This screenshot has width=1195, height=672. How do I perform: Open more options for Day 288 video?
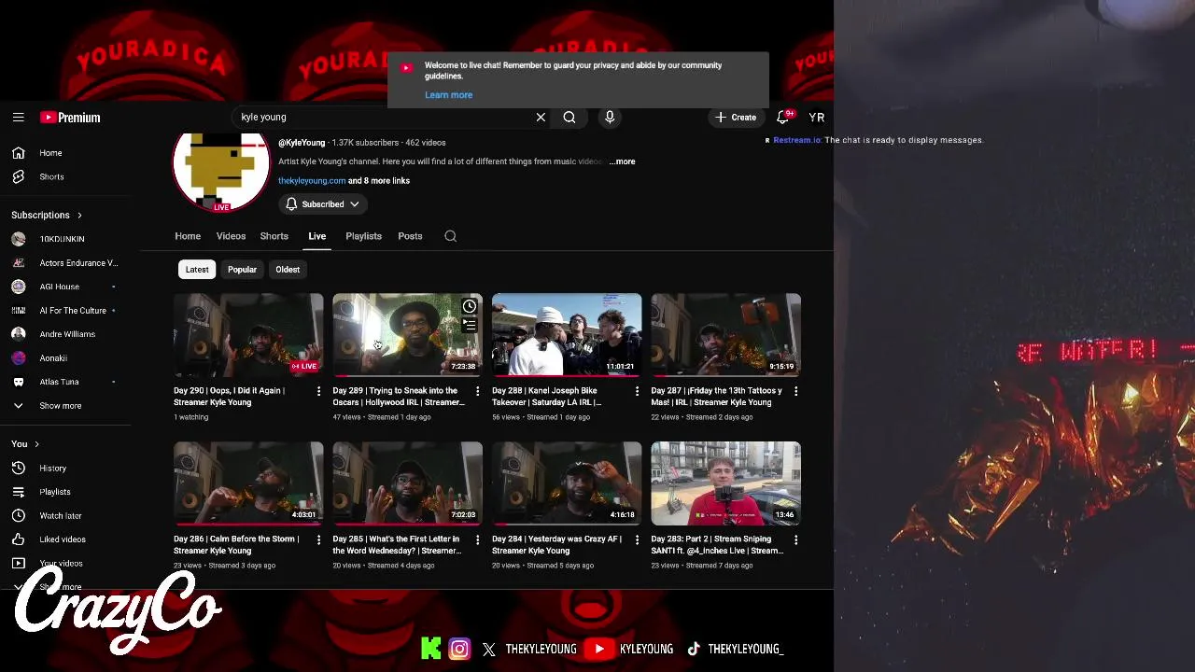coord(637,391)
